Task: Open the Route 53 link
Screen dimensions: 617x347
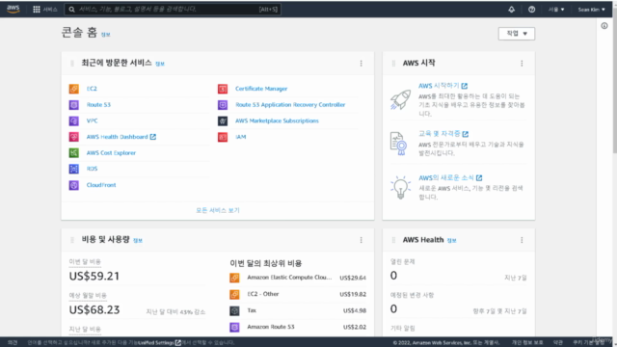Action: pos(98,105)
